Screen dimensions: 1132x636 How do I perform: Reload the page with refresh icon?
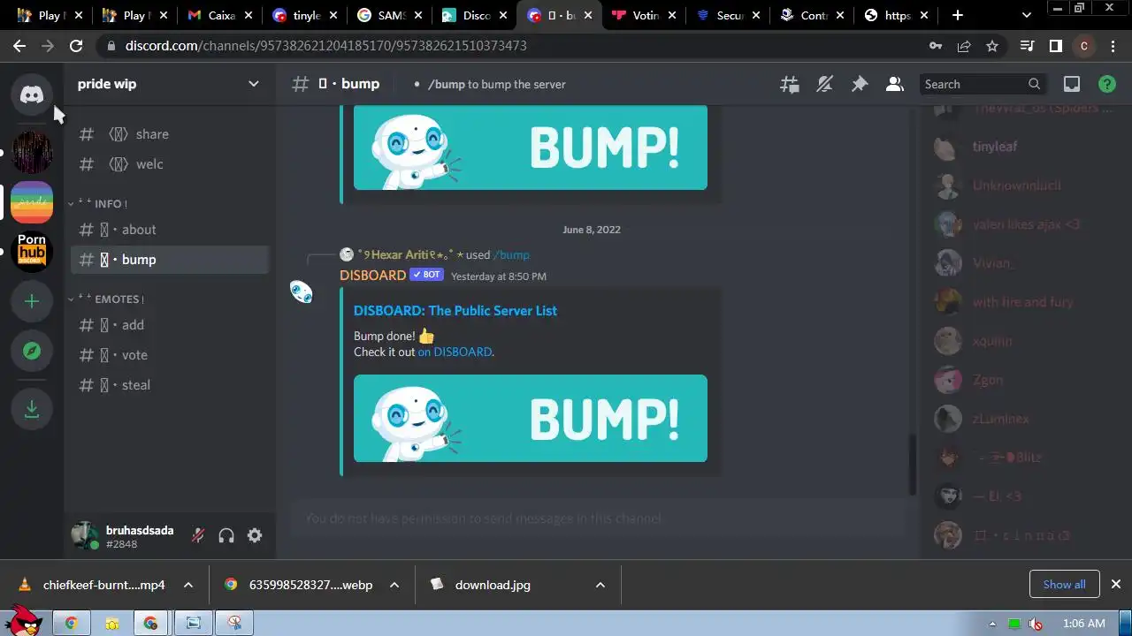coord(76,46)
